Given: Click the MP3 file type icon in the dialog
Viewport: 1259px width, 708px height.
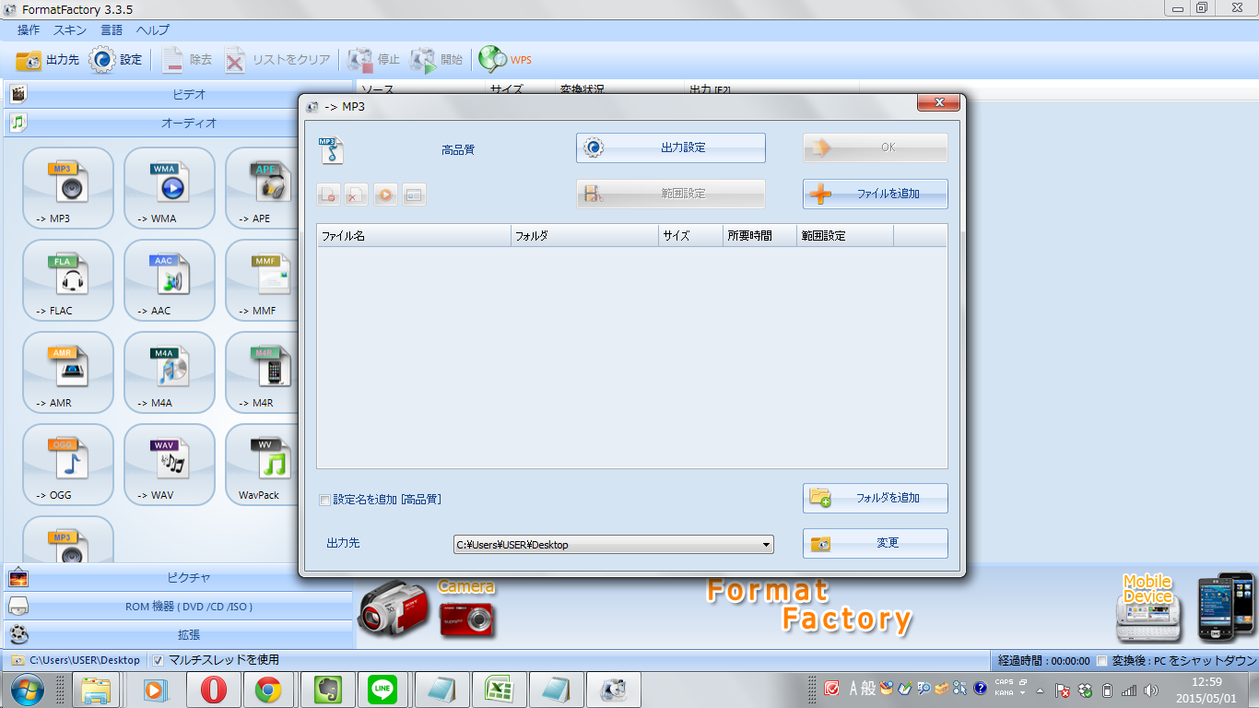Looking at the screenshot, I should click(x=331, y=150).
